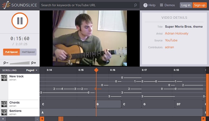Click the Sections track name label
This screenshot has height=121, width=209.
(x=15, y=111)
